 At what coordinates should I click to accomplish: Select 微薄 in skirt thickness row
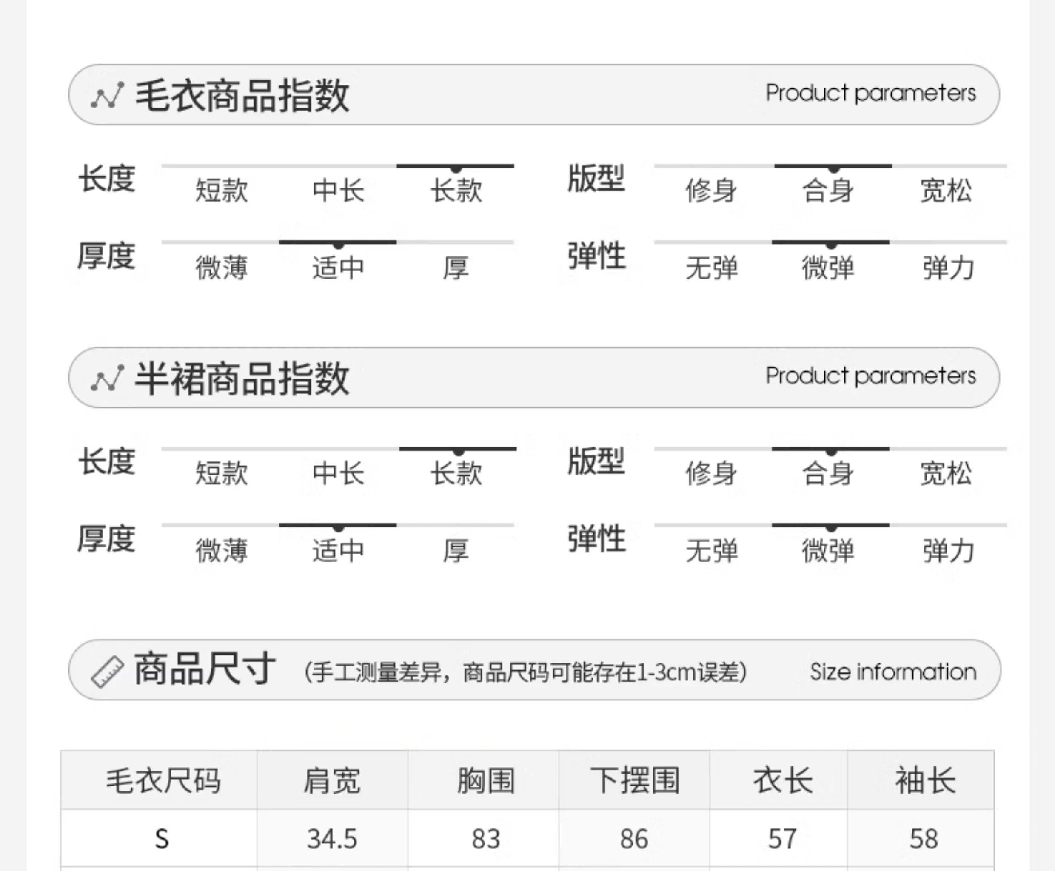pyautogui.click(x=221, y=550)
